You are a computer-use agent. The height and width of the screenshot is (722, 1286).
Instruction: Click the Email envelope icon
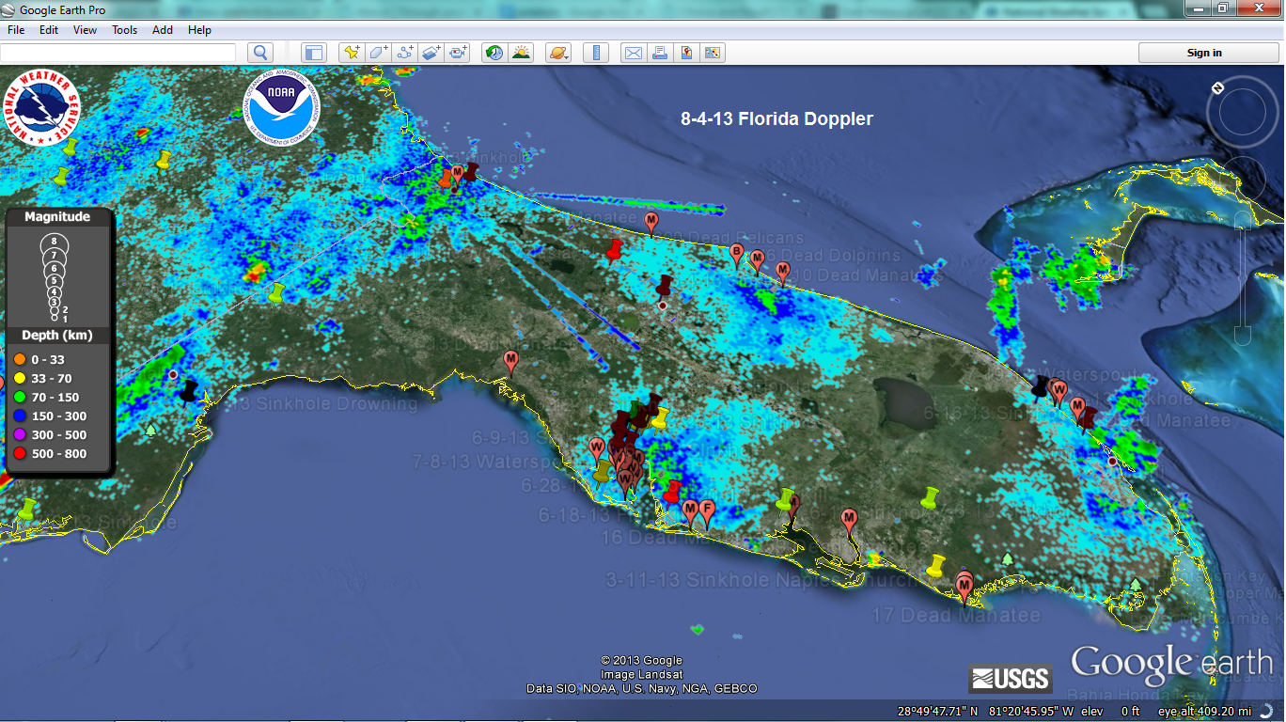point(634,53)
